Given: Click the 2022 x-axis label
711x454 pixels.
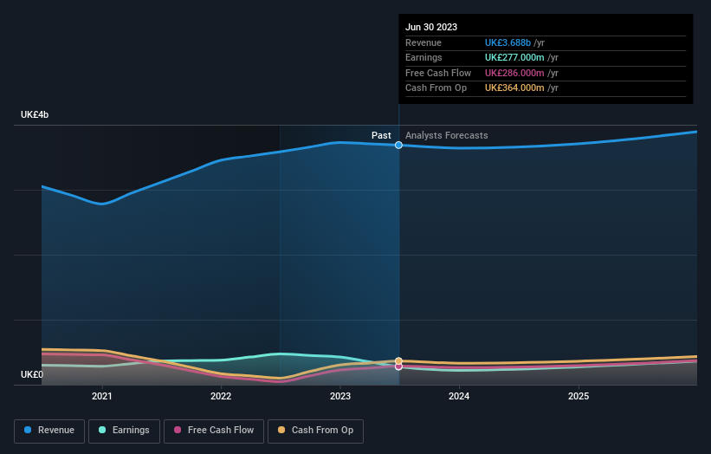Looking at the screenshot, I should pyautogui.click(x=221, y=397).
